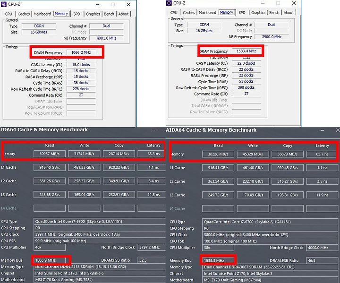Switch to the Bench tab in the right CPU-Z window
The image size is (340, 283).
click(274, 13)
